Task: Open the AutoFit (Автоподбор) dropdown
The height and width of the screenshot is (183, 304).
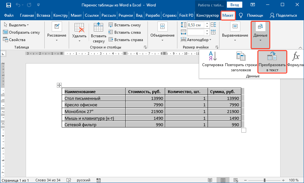Action: coord(199,40)
